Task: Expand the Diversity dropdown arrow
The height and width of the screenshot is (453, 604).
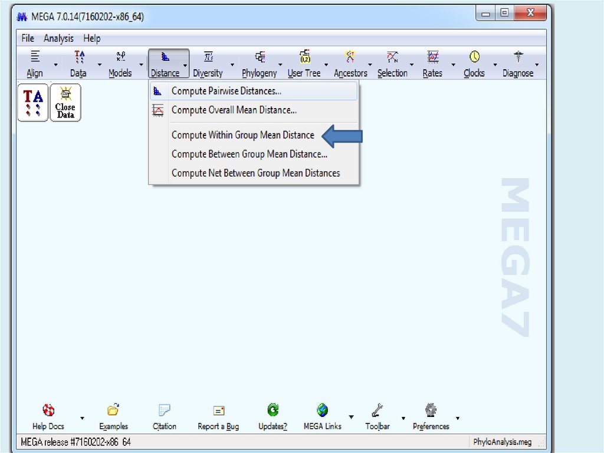Action: point(232,64)
